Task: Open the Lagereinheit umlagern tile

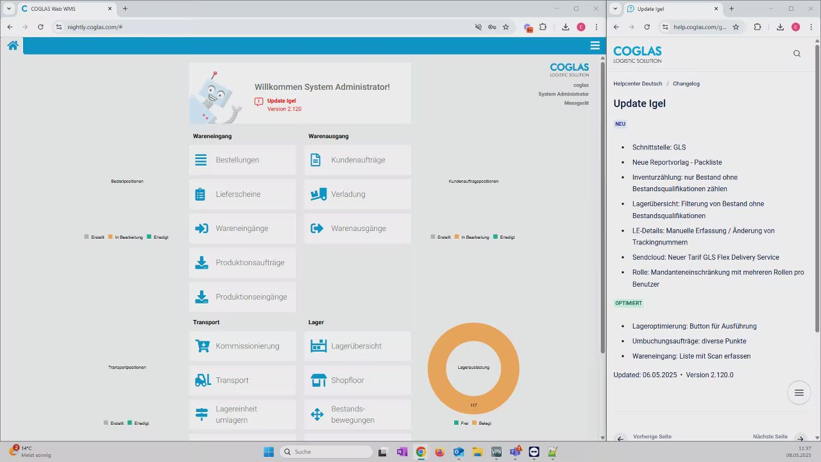Action: coord(242,415)
